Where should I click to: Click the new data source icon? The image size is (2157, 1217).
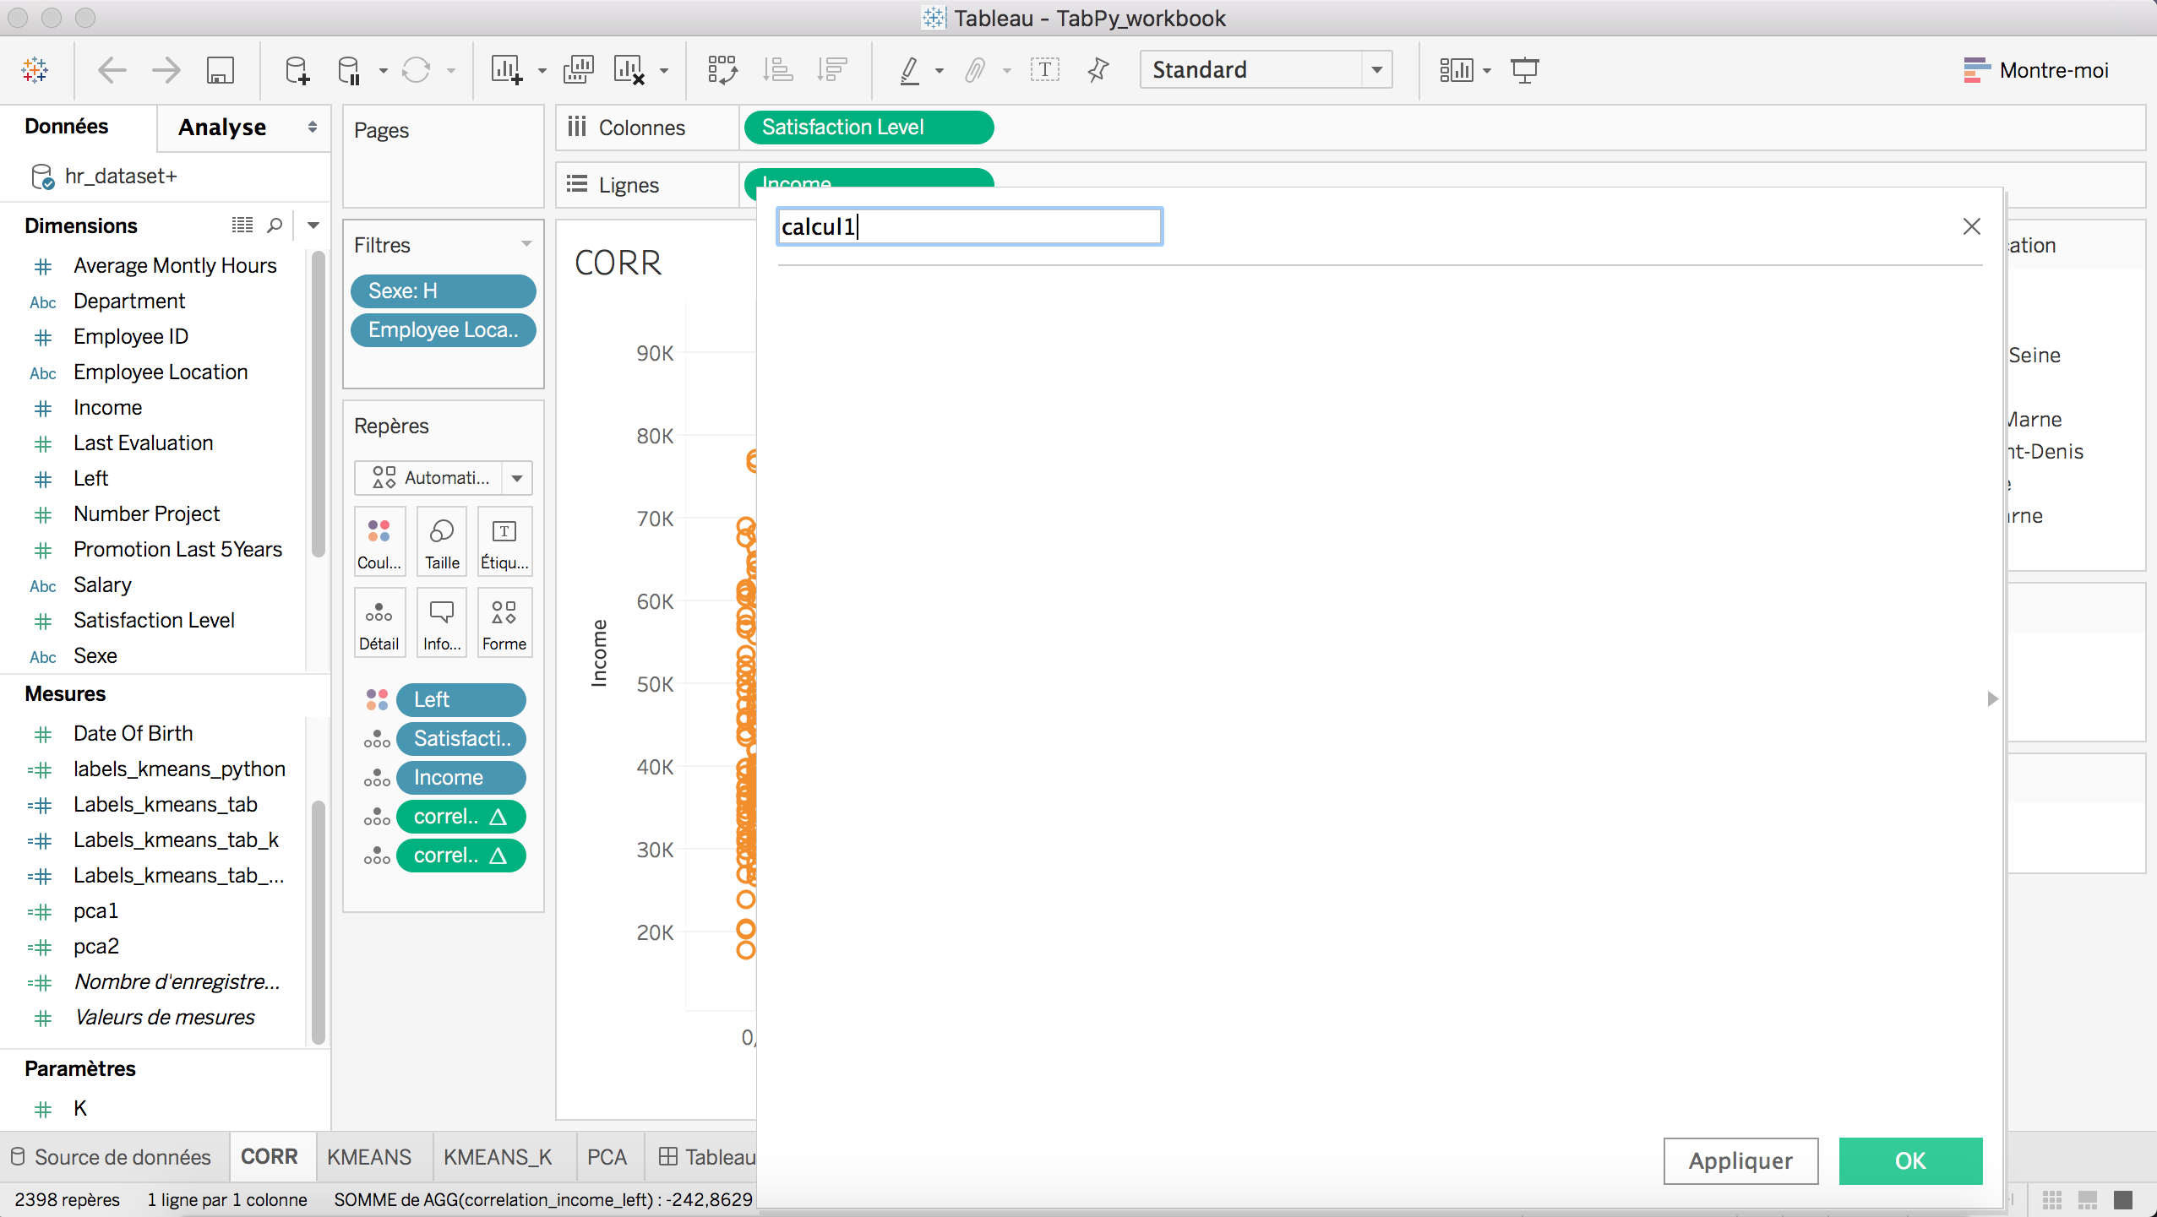pyautogui.click(x=297, y=70)
